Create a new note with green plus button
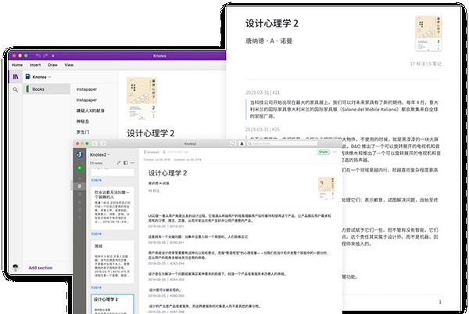Viewport: 469px width, 314px height. [80, 168]
